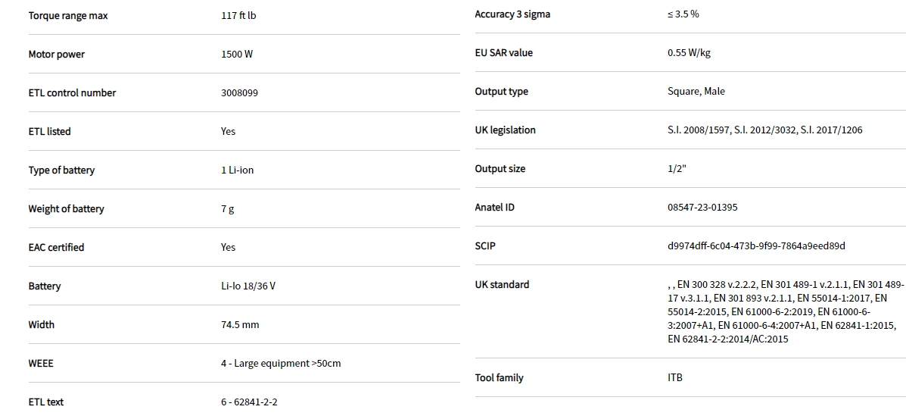Screen dimensions: 906x419
Task: Click the 7 g battery weight value
Action: click(x=227, y=209)
